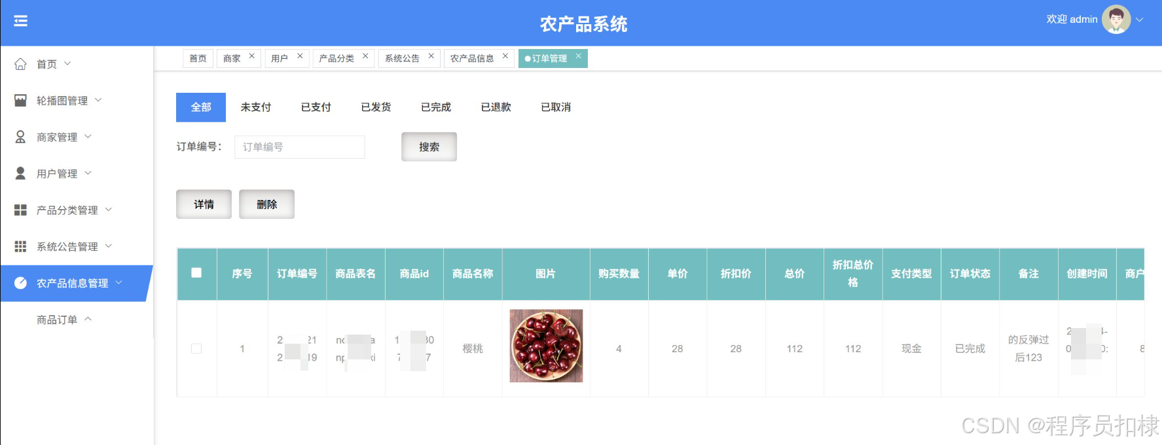Screen dimensions: 1162x445
Task: Click the 现金 payment type cell
Action: point(911,349)
